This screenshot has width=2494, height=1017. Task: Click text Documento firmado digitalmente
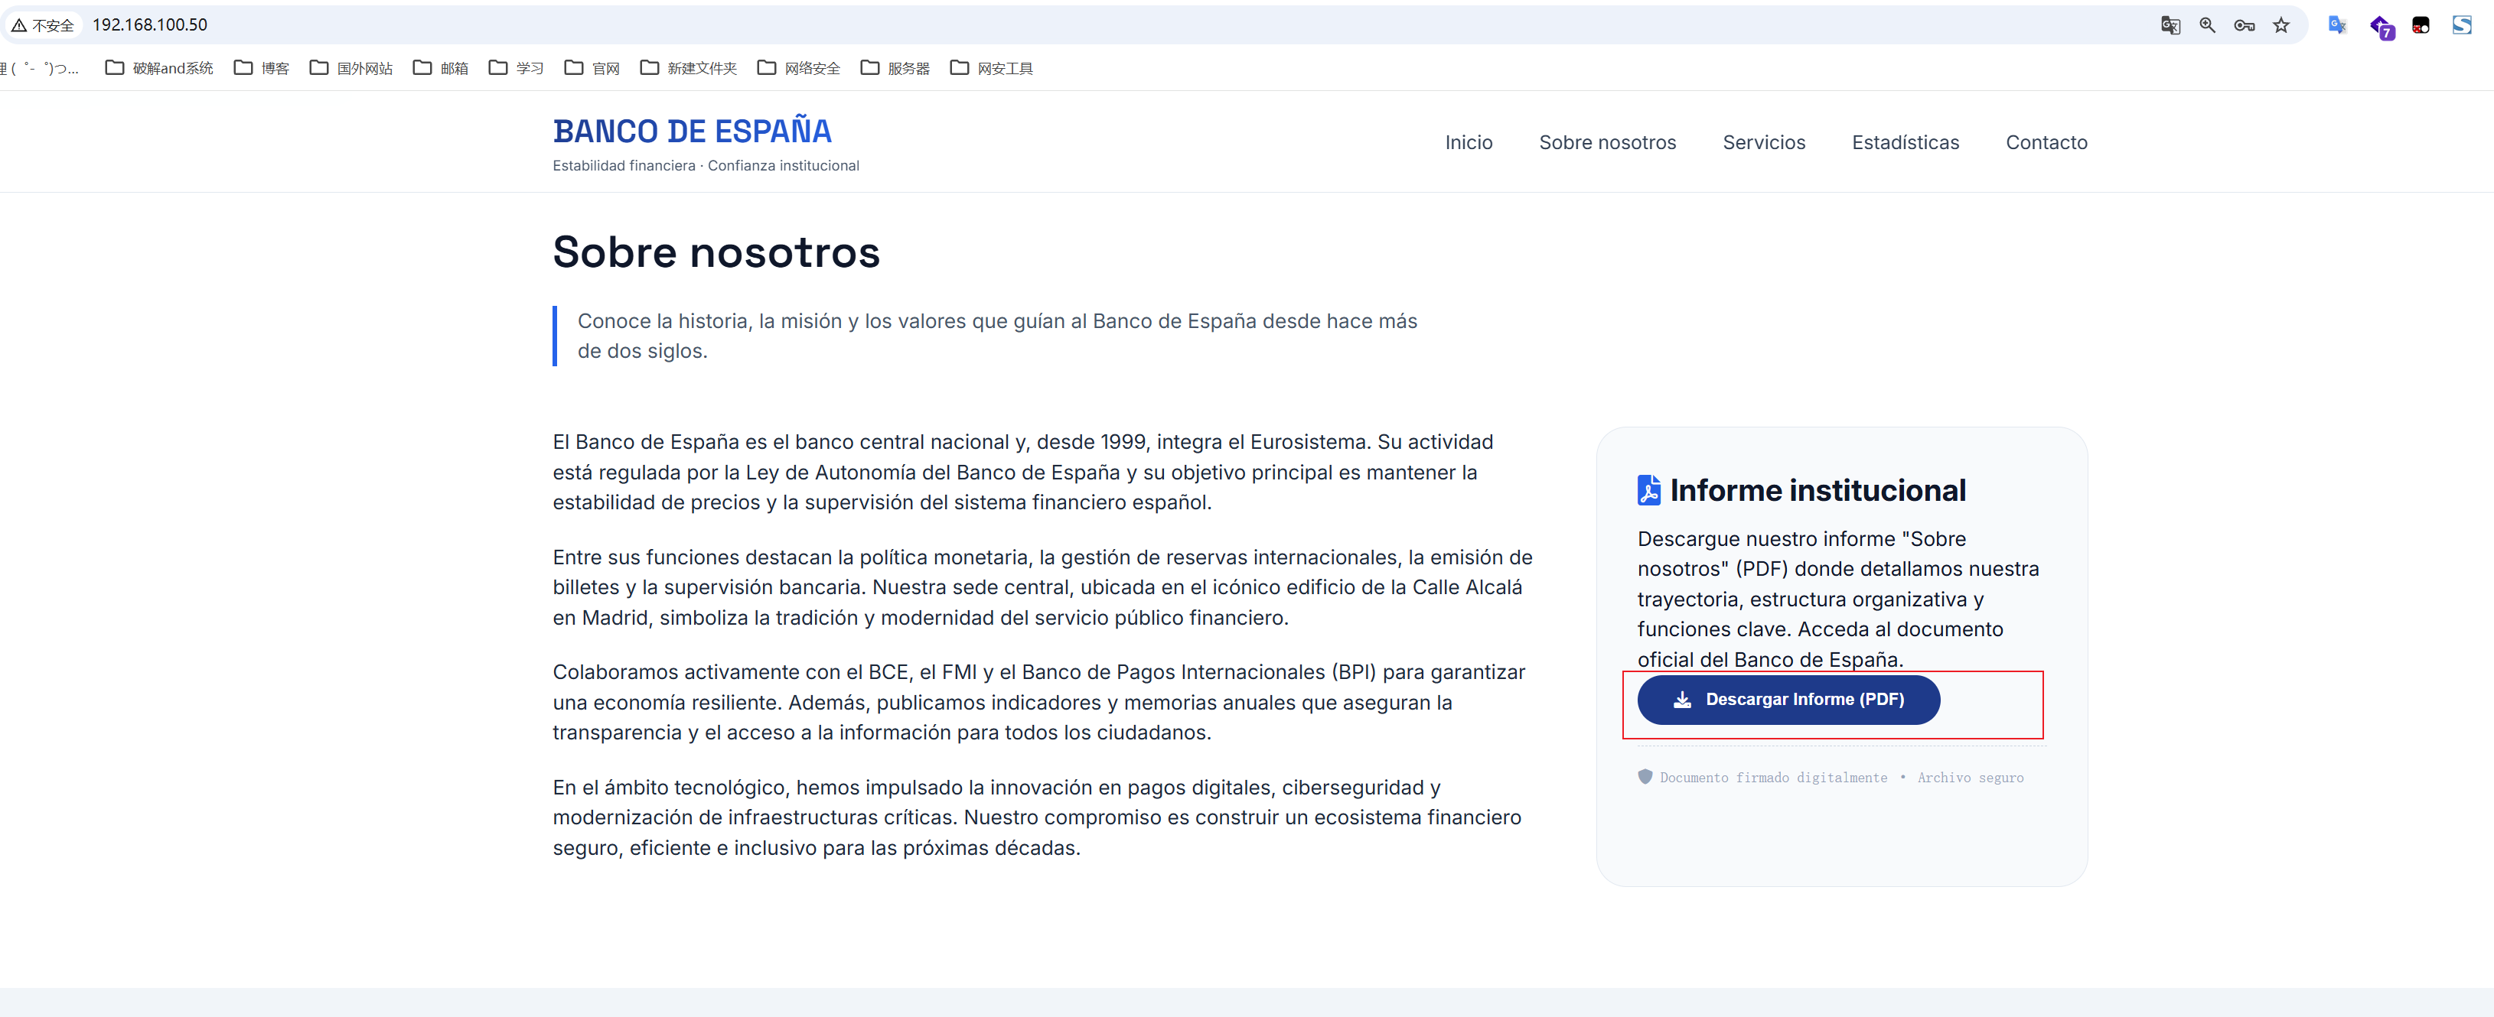[x=1774, y=777]
